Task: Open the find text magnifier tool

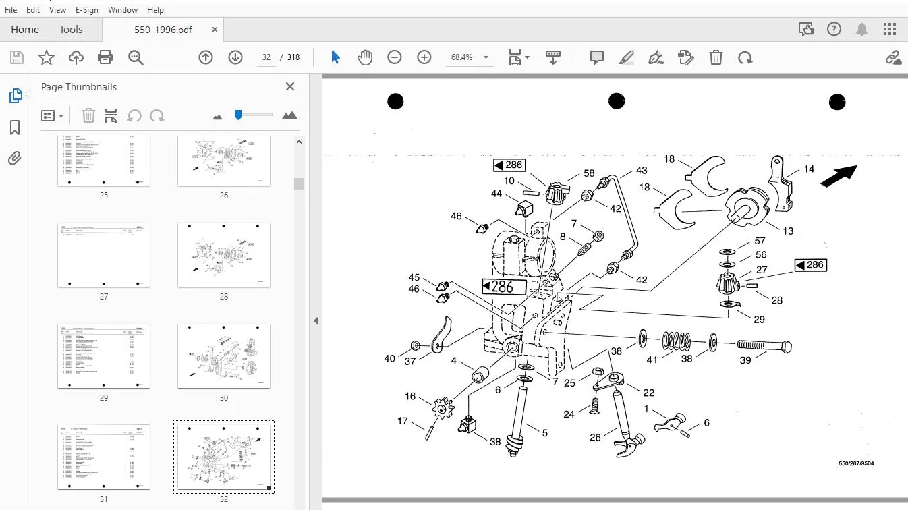Action: pyautogui.click(x=136, y=58)
